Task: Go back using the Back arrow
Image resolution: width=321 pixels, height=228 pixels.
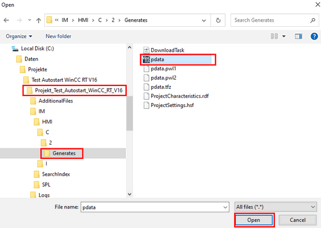Action: (x=6, y=20)
